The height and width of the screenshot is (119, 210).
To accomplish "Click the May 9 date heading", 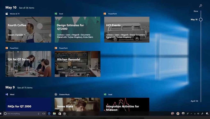I will [10, 87].
